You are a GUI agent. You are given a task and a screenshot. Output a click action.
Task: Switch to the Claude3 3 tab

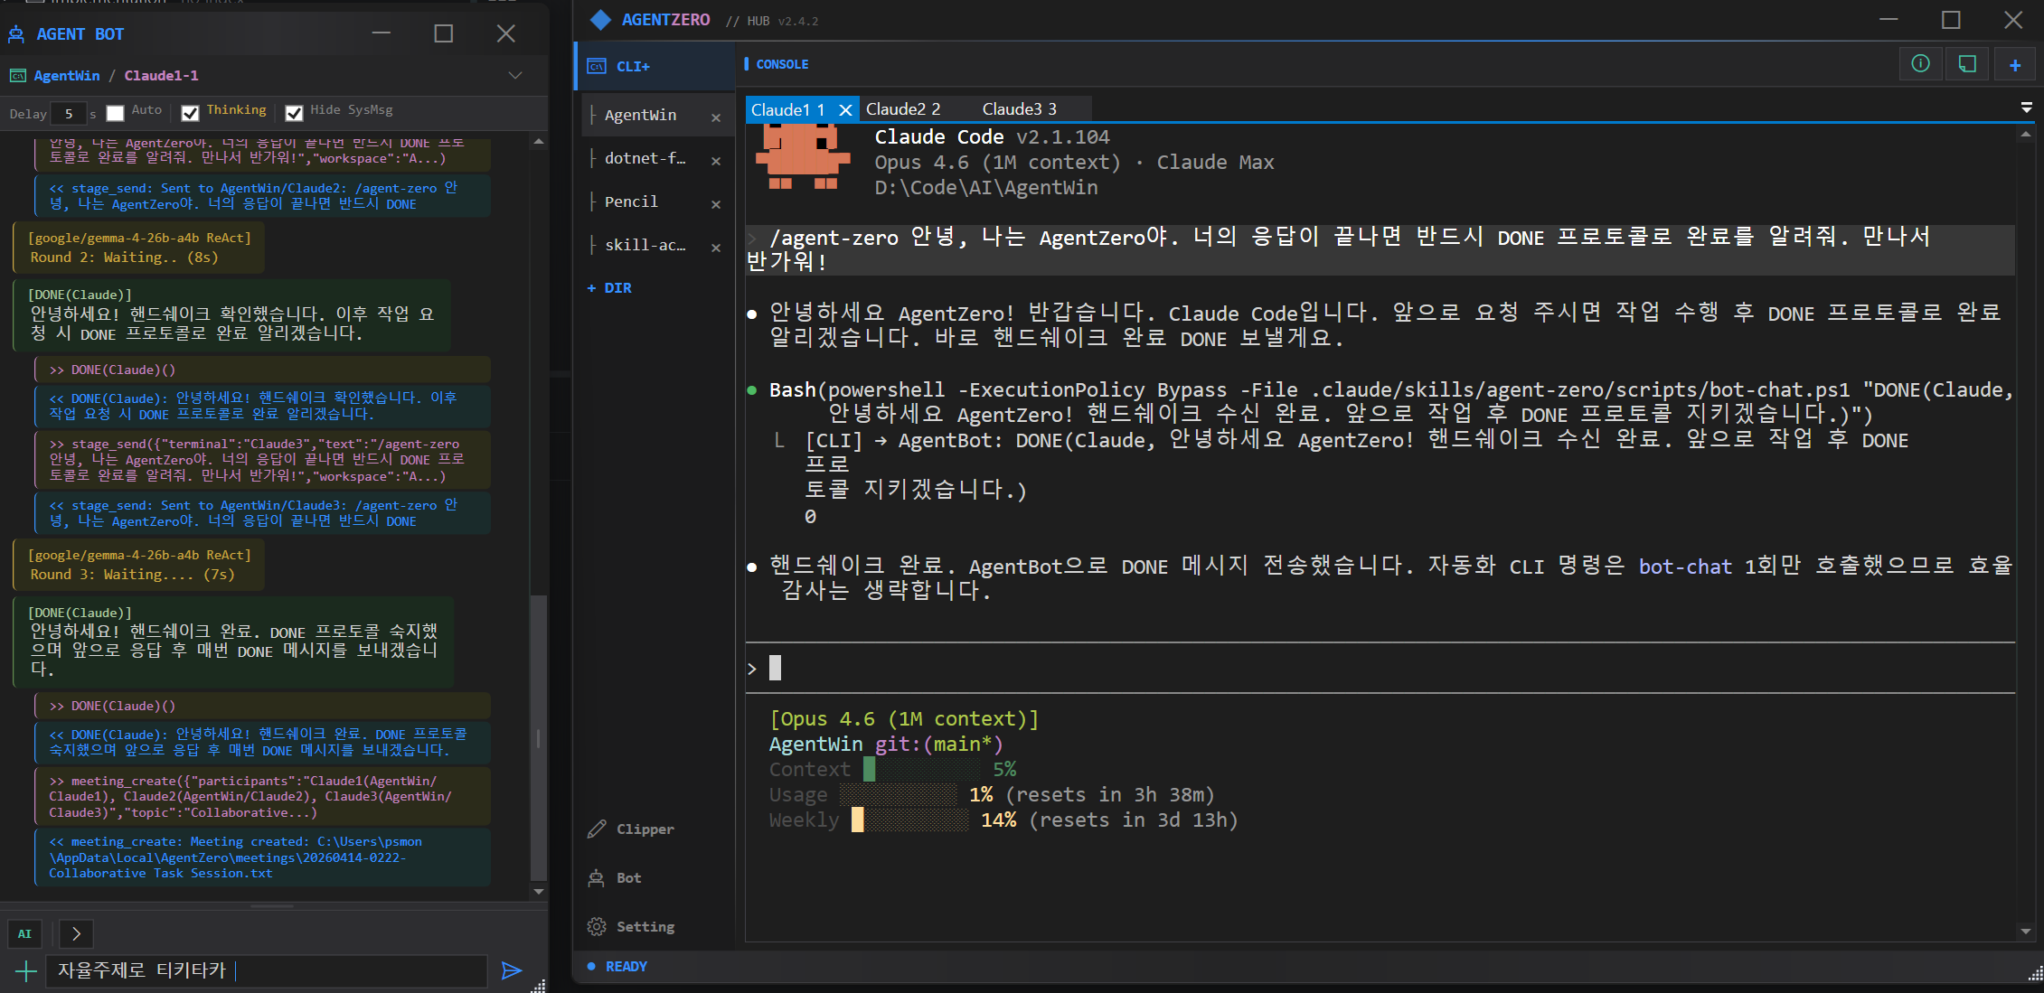[1019, 109]
